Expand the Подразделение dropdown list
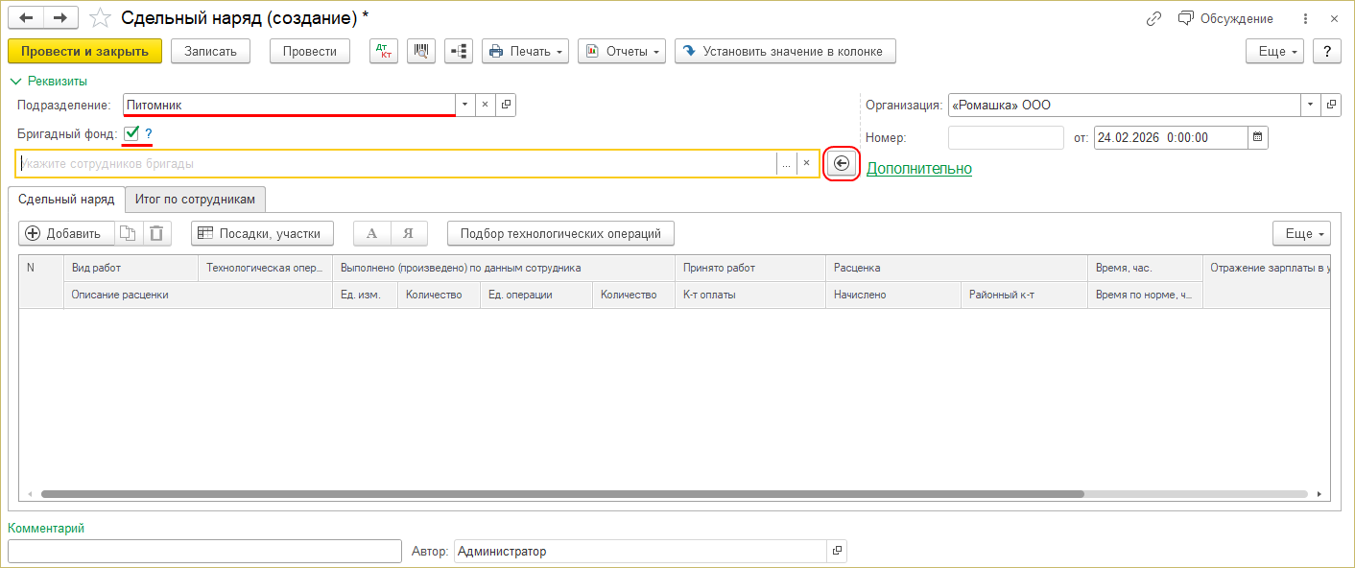Viewport: 1355px width, 568px height. click(464, 105)
